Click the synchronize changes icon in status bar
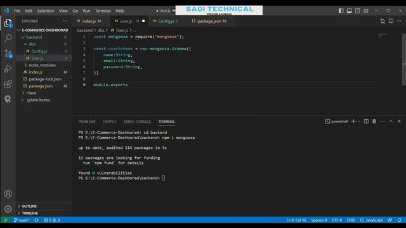This screenshot has width=406, height=228. (x=37, y=220)
